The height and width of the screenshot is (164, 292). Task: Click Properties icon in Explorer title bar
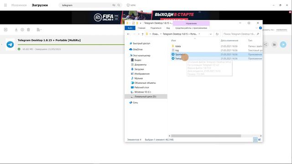[133, 23]
